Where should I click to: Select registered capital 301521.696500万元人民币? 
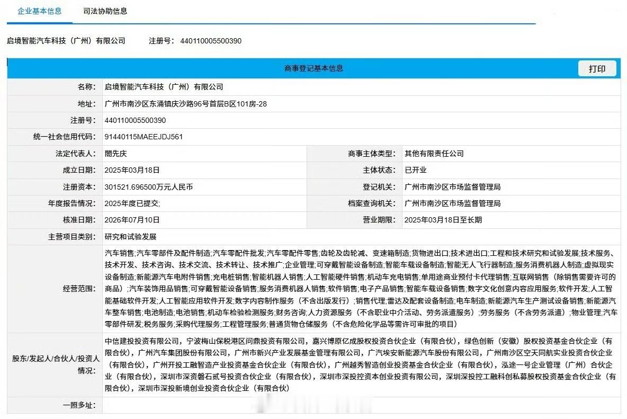[x=149, y=186]
